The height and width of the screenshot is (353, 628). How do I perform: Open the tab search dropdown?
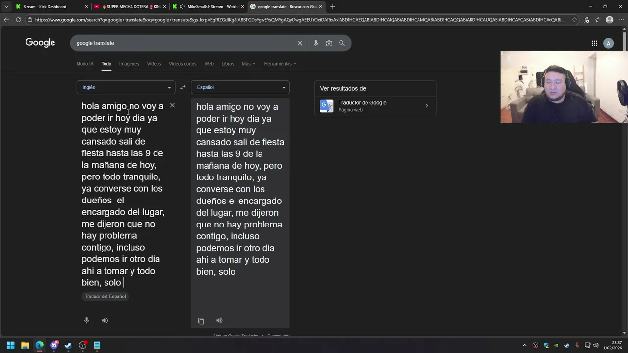(x=6, y=6)
